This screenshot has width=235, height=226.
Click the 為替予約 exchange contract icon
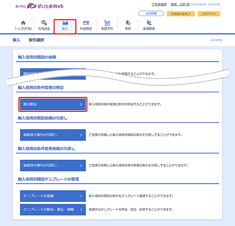coord(107,23)
